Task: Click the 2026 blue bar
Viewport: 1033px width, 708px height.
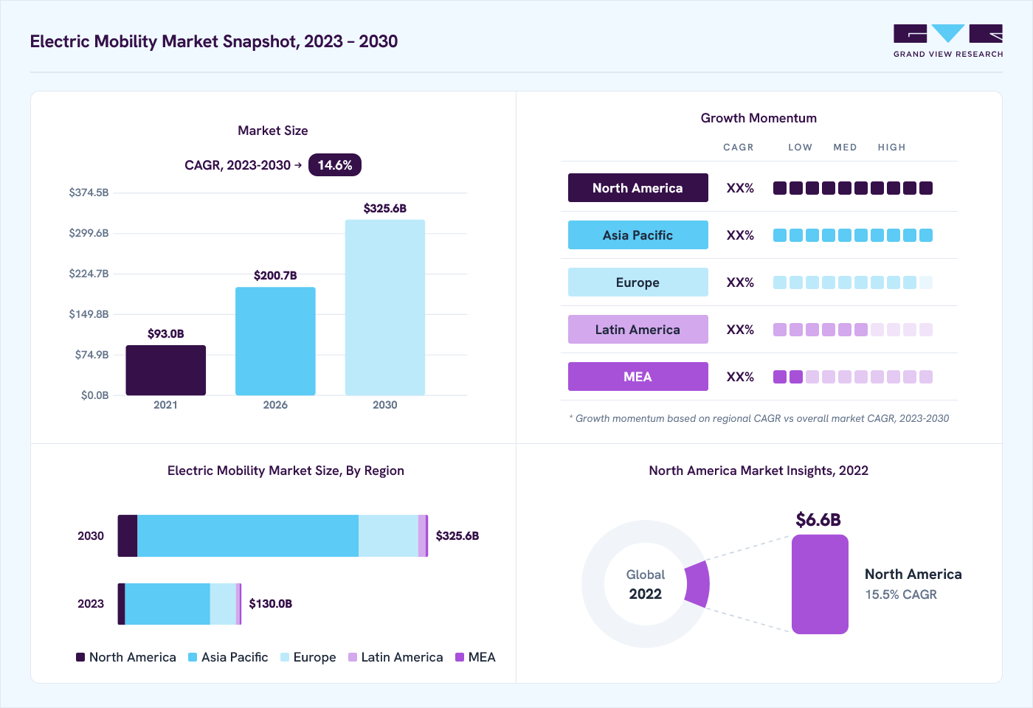Action: pos(275,341)
